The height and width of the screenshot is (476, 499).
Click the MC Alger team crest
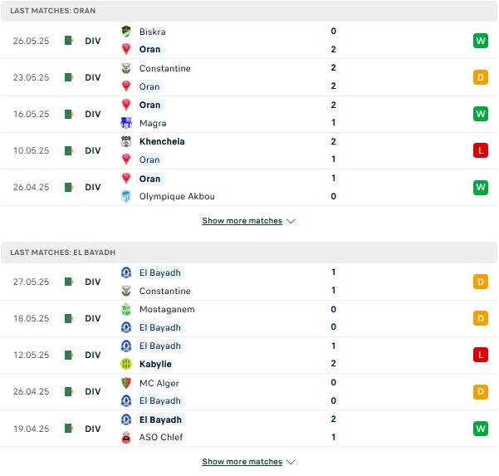click(x=126, y=383)
